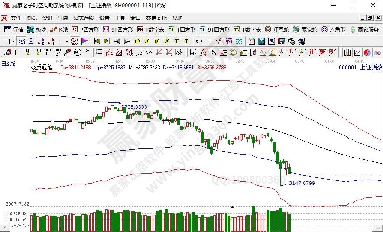Open the 浏览 menu
Image resolution: width=383 pixels, height=232 pixels.
(x=32, y=18)
